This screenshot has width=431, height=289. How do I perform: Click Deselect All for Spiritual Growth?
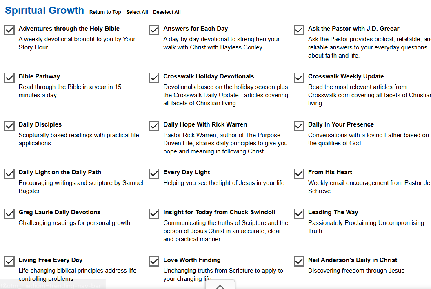pyautogui.click(x=167, y=12)
